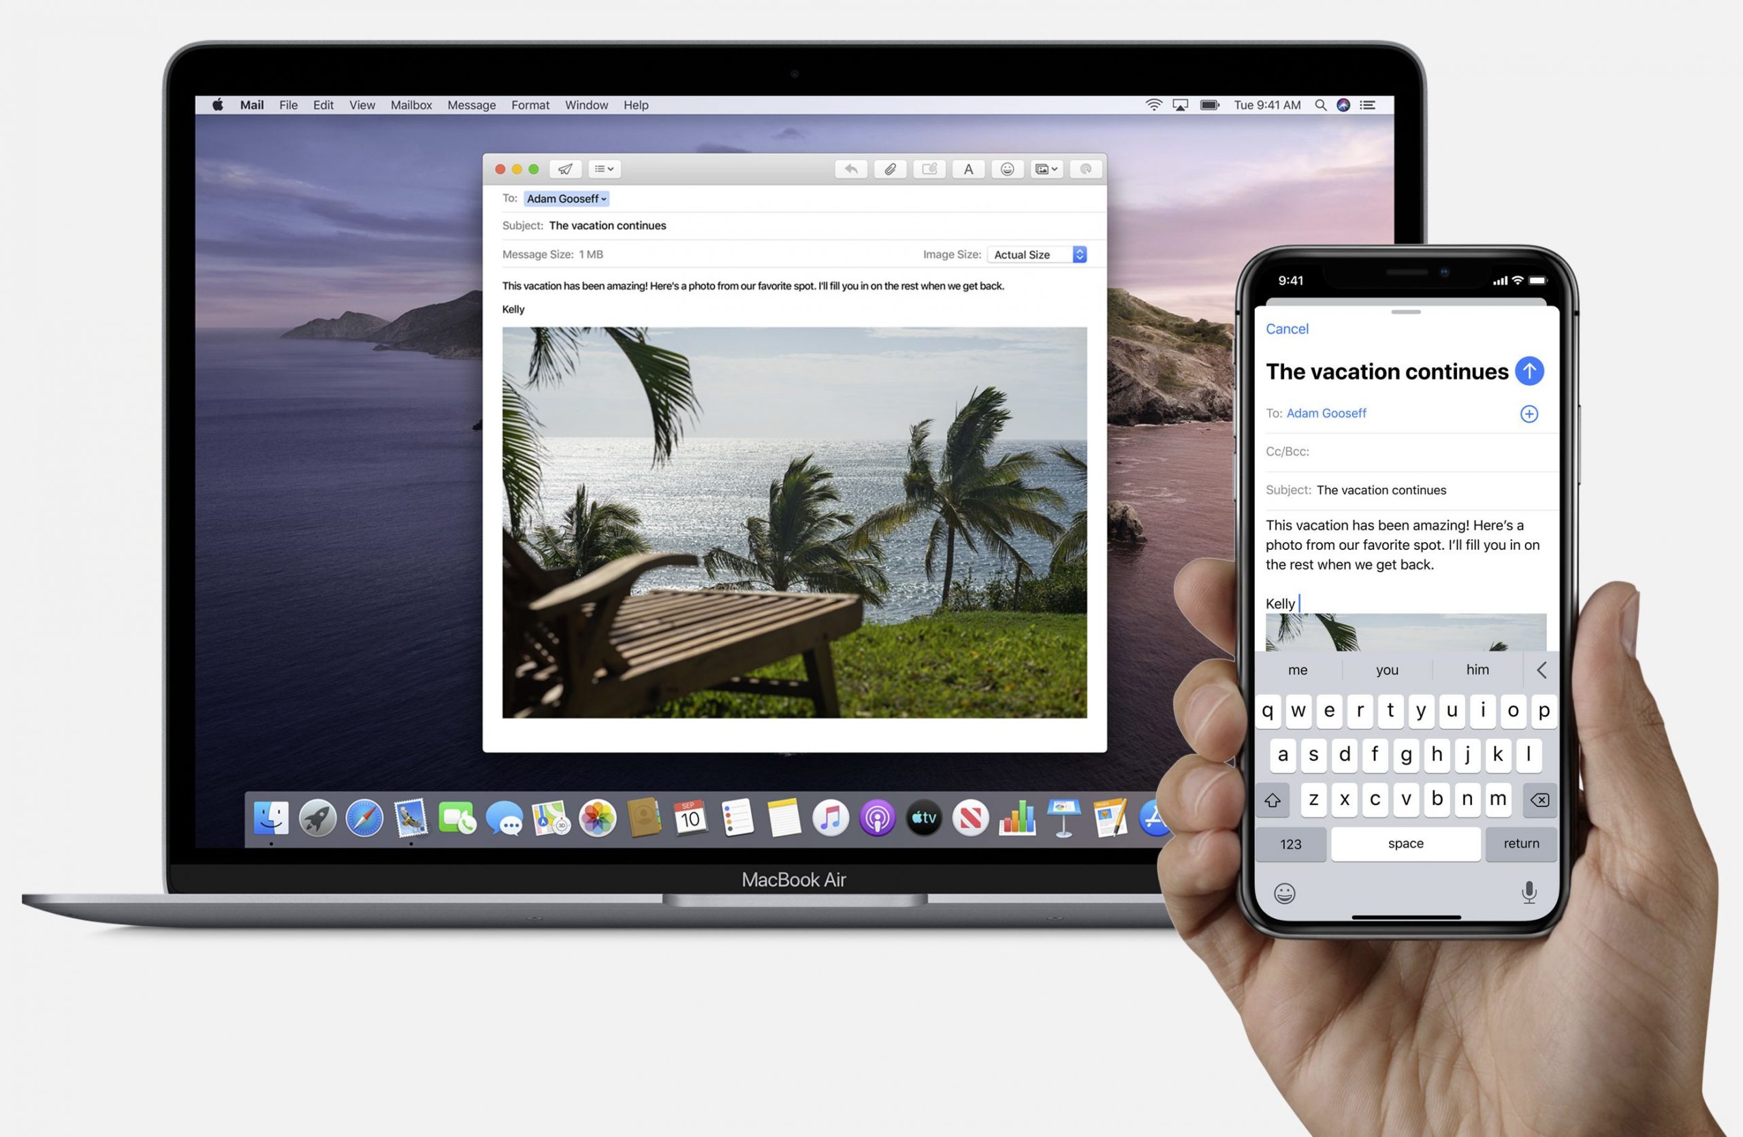This screenshot has width=1743, height=1137.
Task: Tap the plus icon to add contact
Action: [x=1529, y=414]
